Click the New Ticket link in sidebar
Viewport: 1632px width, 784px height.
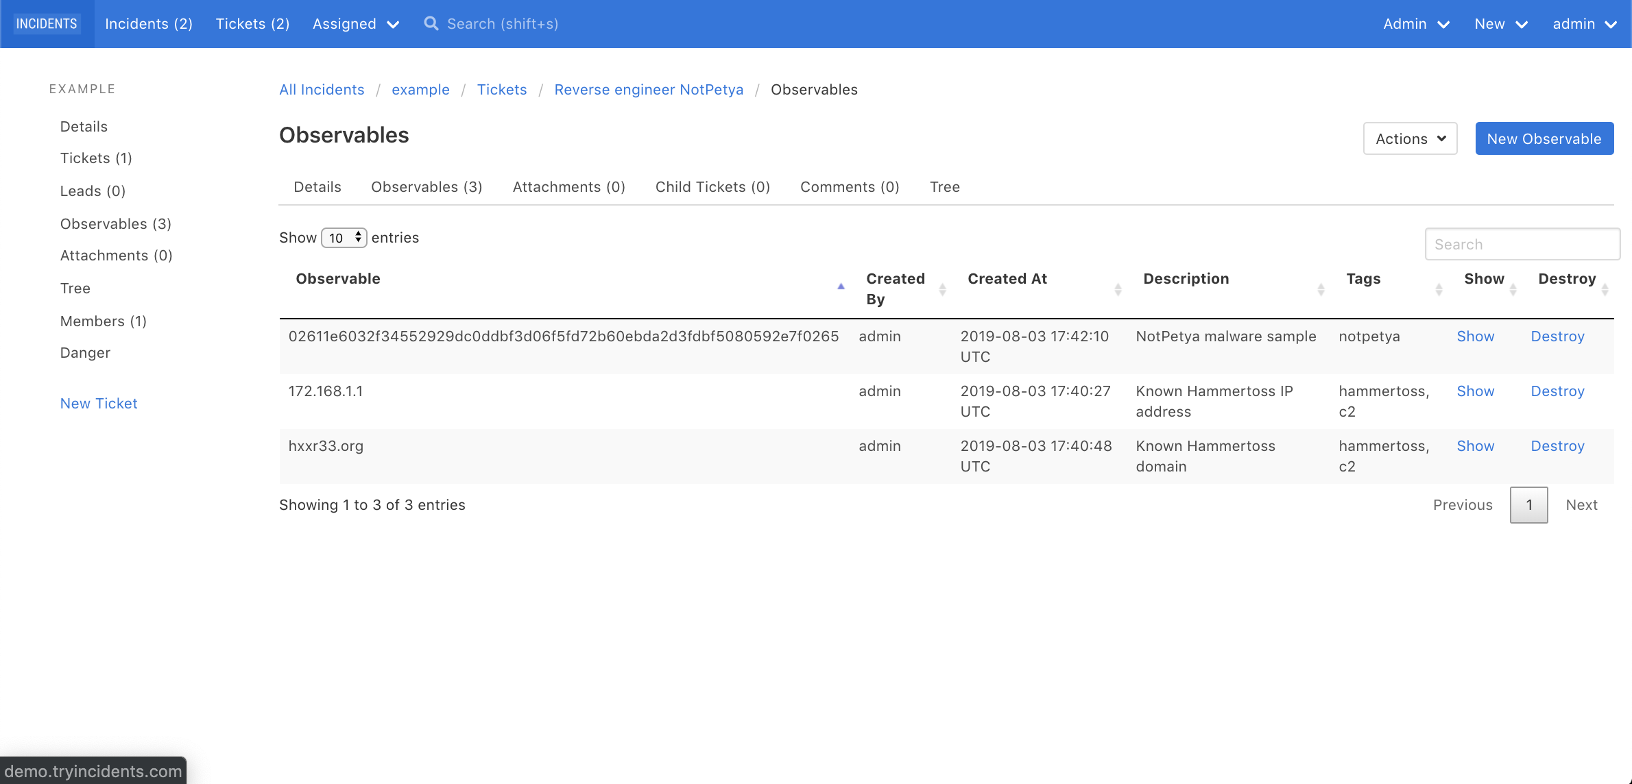[x=98, y=404]
